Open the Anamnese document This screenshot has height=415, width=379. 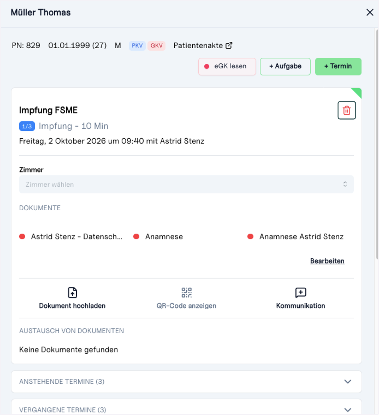pos(164,237)
